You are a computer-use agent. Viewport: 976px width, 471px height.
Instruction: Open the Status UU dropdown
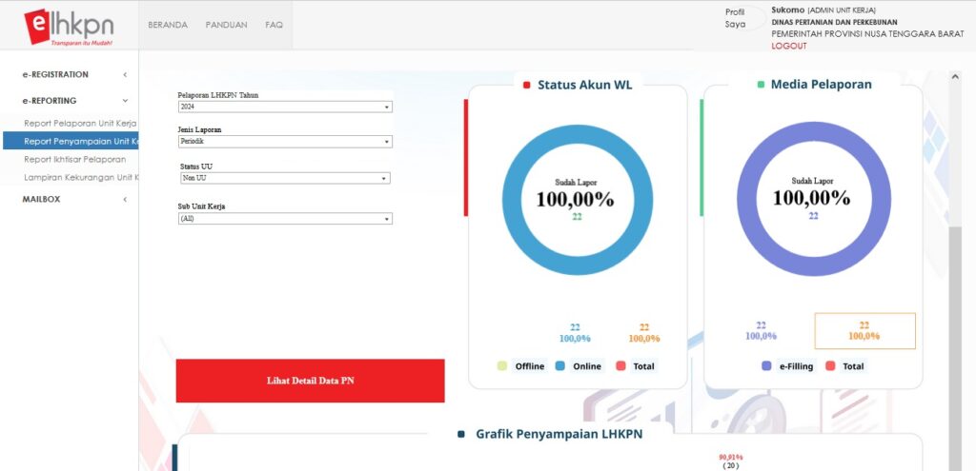click(x=285, y=178)
